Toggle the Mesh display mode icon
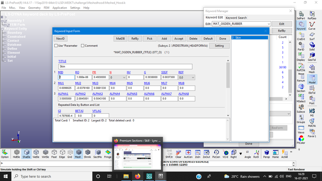Screen dimensions: 322x181 [78, 153]
